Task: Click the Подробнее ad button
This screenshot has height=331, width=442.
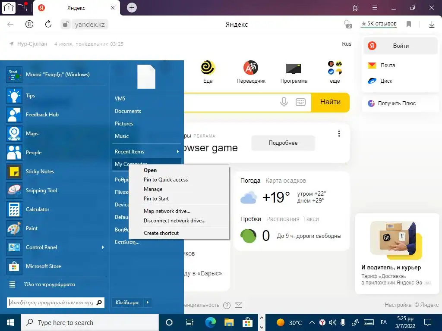Action: point(283,143)
